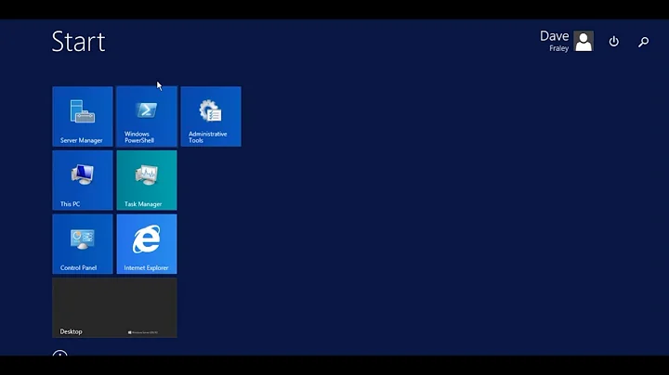Click the Dave Fraley account picture
This screenshot has height=375, width=669.
(584, 41)
